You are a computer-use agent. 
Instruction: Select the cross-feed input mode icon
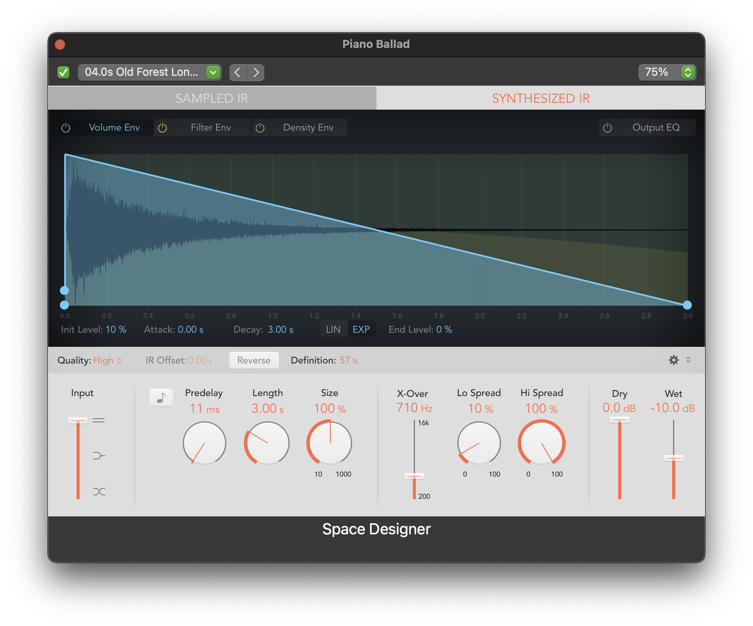click(x=99, y=492)
